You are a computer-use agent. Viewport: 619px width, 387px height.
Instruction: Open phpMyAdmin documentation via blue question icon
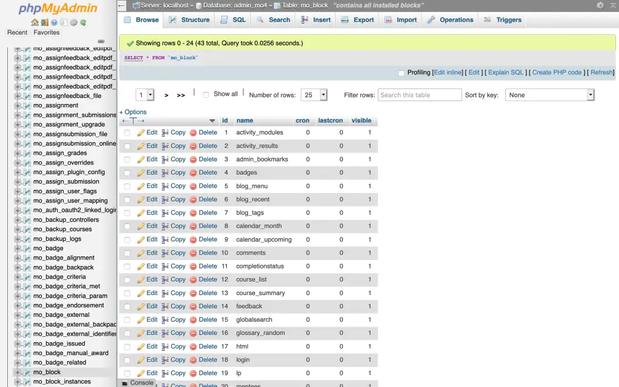click(x=54, y=21)
